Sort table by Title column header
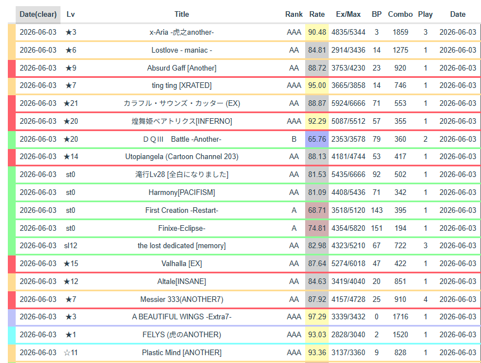 click(x=181, y=15)
